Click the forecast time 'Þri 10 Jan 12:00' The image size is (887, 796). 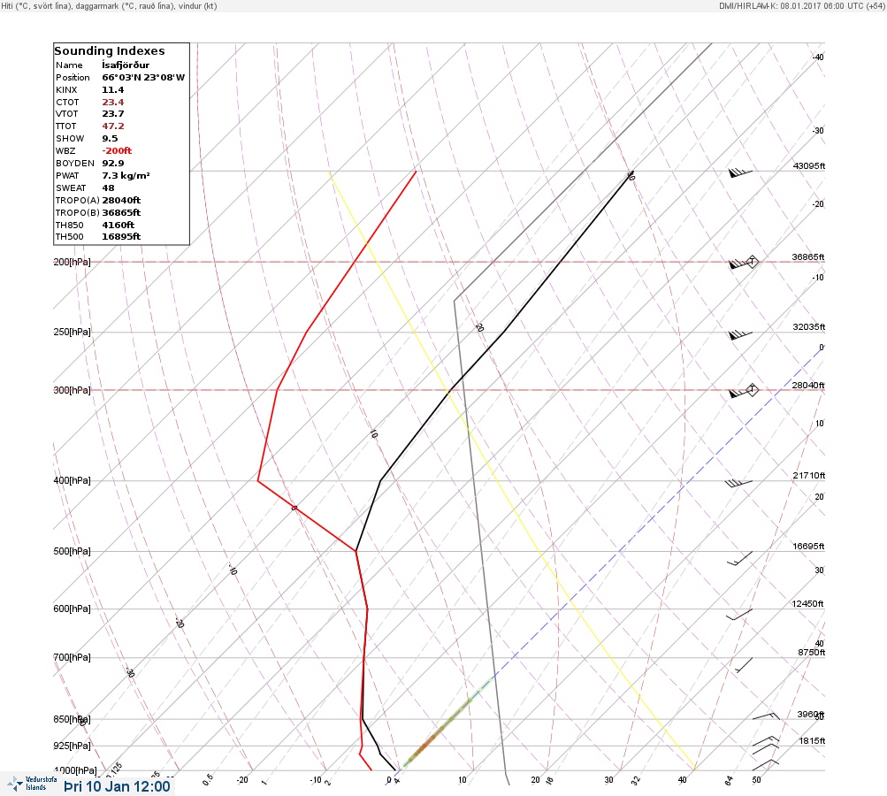coord(117,786)
